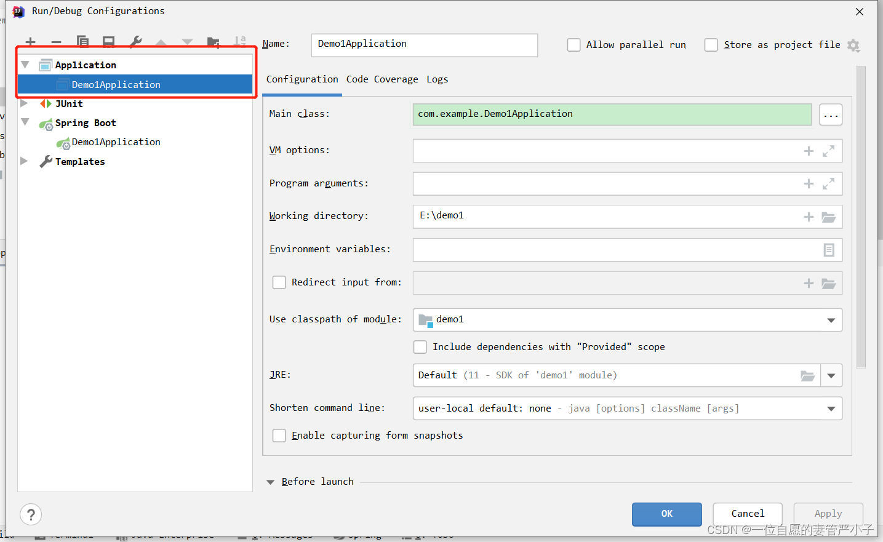Expand the Templates tree node
This screenshot has height=542, width=883.
(24, 161)
